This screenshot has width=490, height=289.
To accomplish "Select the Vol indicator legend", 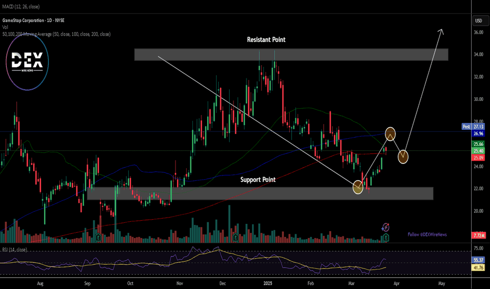I will (5, 27).
